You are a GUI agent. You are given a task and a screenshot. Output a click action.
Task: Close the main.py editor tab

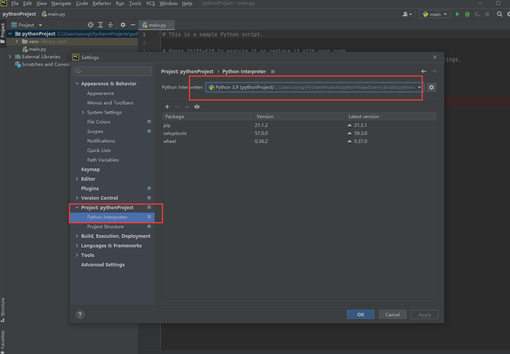(170, 25)
